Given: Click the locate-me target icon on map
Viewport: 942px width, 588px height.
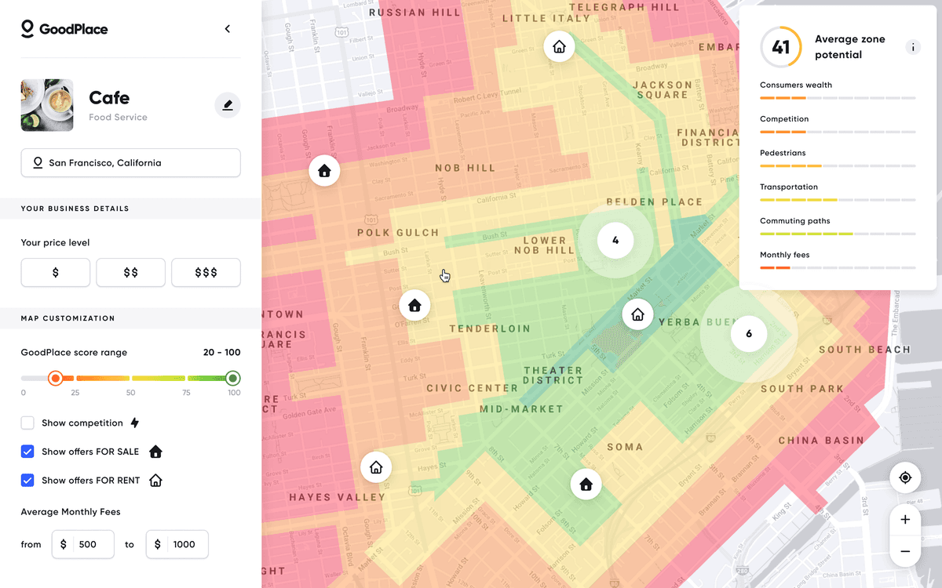Looking at the screenshot, I should (905, 477).
